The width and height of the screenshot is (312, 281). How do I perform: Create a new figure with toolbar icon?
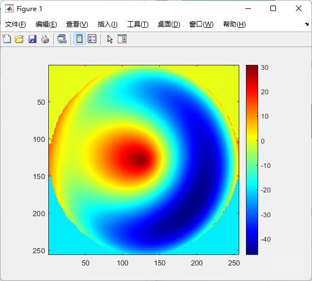[7, 39]
